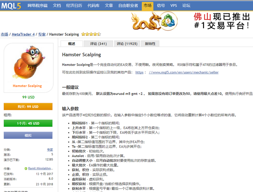
Task: Click the verified shield icon beside author
Action: point(26,169)
